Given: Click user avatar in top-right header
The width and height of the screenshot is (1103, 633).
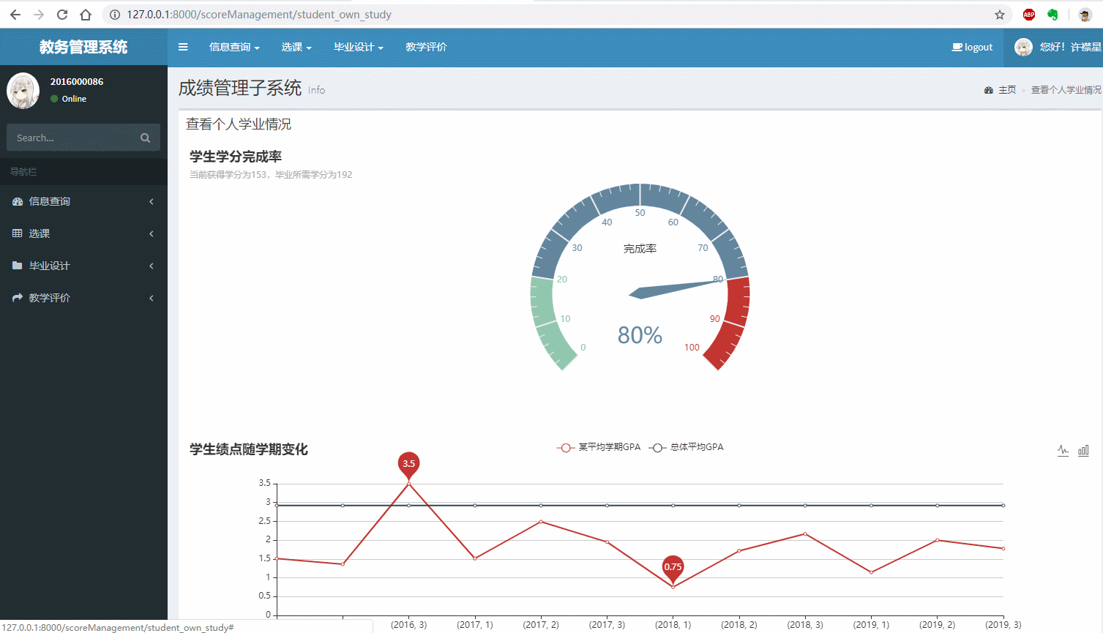Looking at the screenshot, I should coord(1023,47).
